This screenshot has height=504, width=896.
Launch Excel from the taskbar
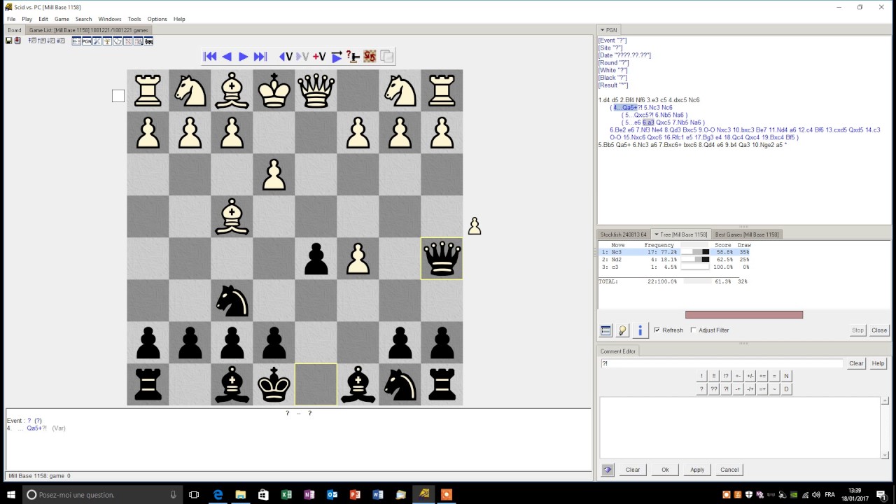click(x=286, y=495)
